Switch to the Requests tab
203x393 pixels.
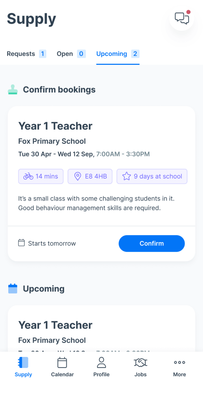point(26,54)
